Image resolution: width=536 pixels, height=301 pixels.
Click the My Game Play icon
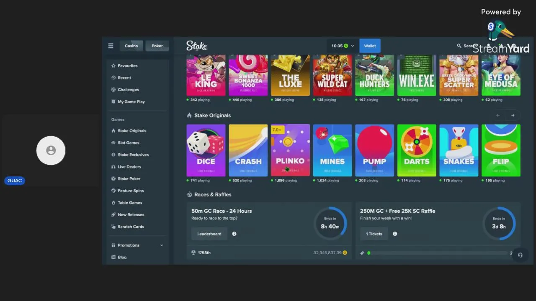pyautogui.click(x=113, y=102)
